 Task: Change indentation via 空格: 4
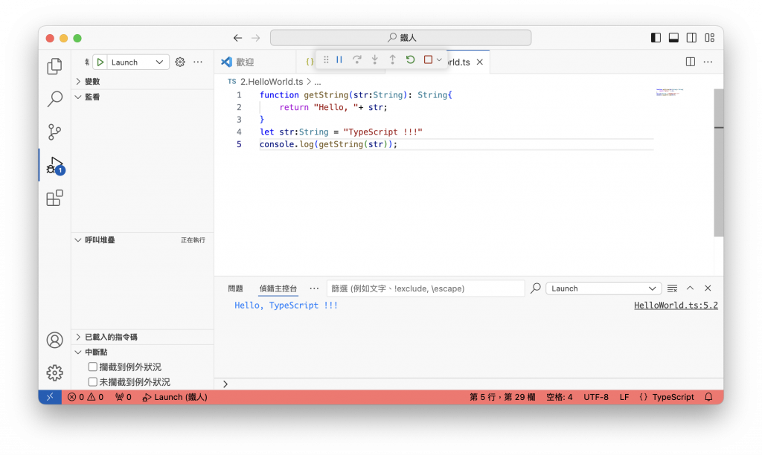coord(560,397)
